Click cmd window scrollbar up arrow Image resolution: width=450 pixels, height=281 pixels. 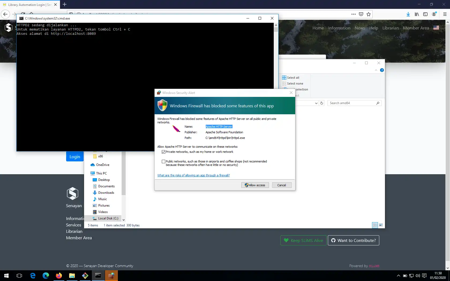click(276, 25)
